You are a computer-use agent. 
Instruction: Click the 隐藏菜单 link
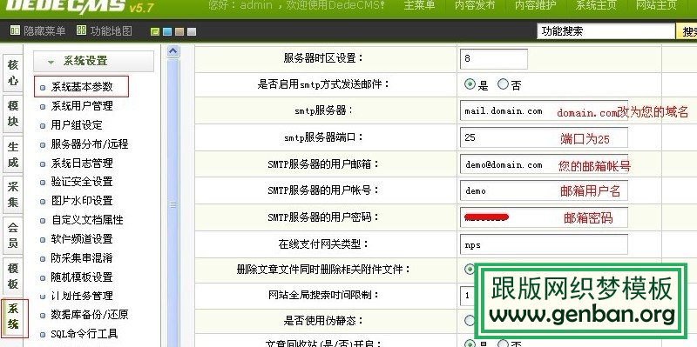point(44,30)
